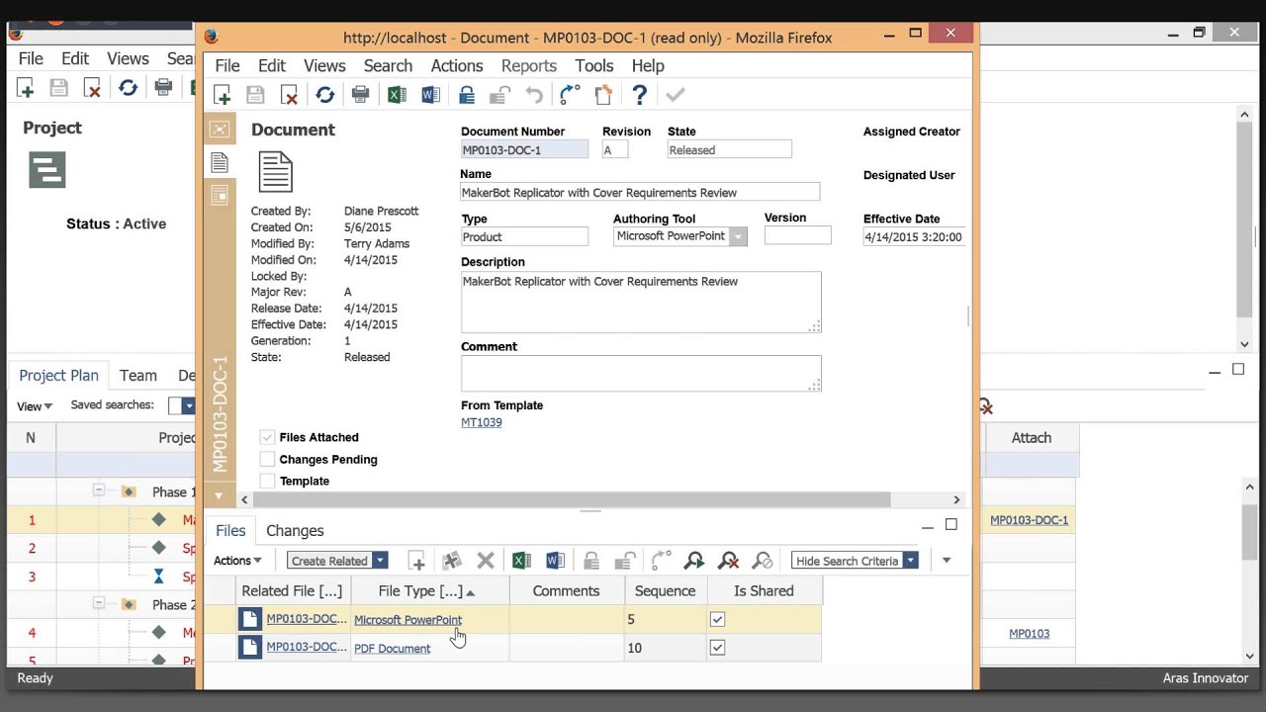Click the Comment text field
The width and height of the screenshot is (1266, 712).
(x=641, y=374)
